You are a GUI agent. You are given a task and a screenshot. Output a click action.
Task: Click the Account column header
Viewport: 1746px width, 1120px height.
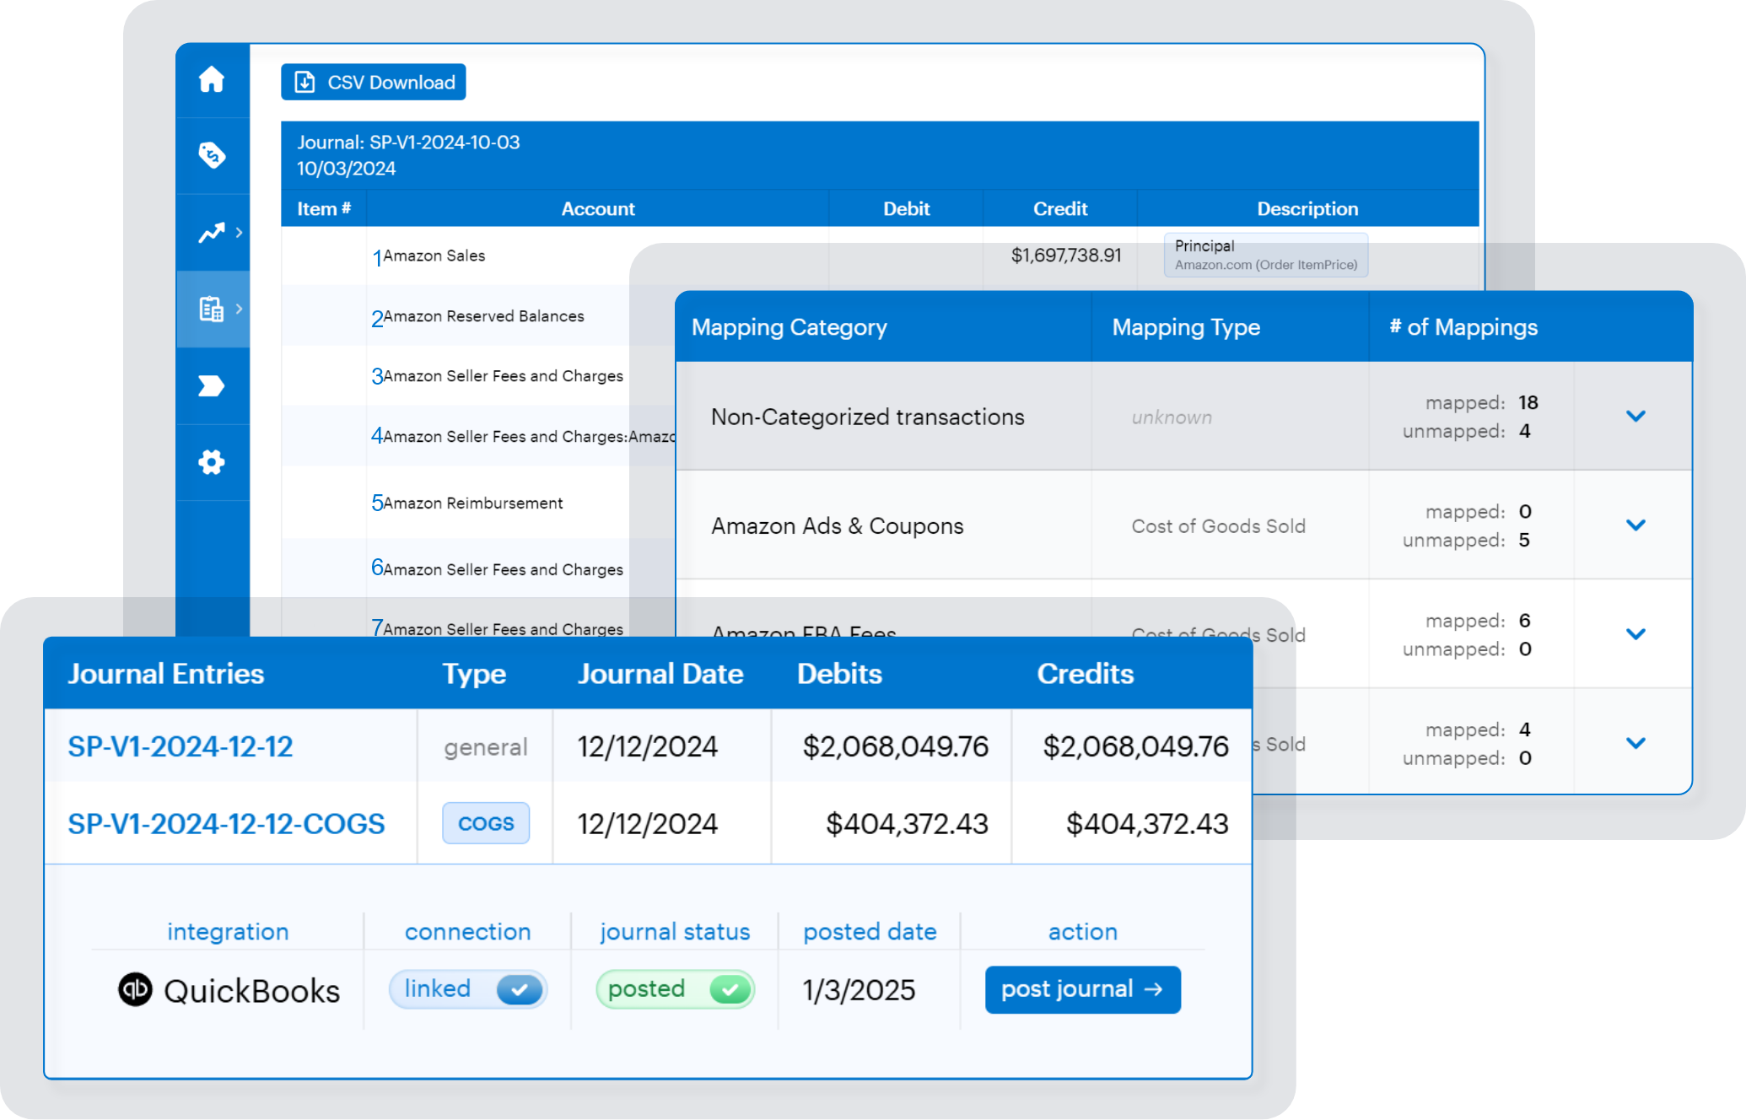[598, 208]
